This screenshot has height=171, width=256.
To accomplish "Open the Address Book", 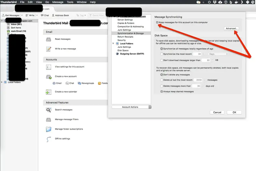I will pos(60,15).
